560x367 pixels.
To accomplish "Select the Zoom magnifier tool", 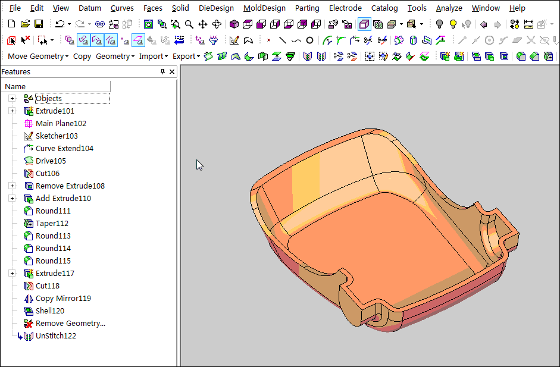I will 189,24.
